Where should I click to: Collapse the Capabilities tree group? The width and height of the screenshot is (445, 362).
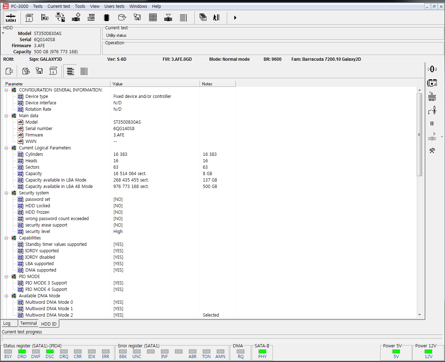click(x=6, y=238)
